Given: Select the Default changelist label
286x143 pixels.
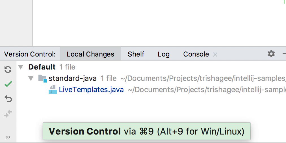Looking at the screenshot, I should [42, 67].
